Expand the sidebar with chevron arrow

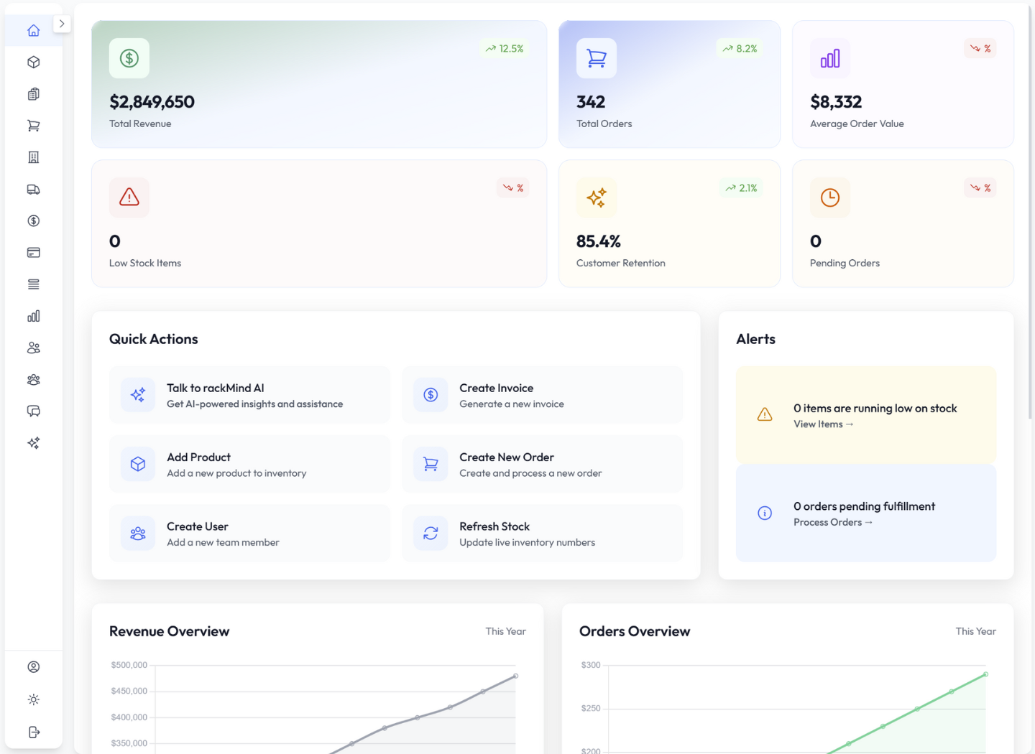62,24
